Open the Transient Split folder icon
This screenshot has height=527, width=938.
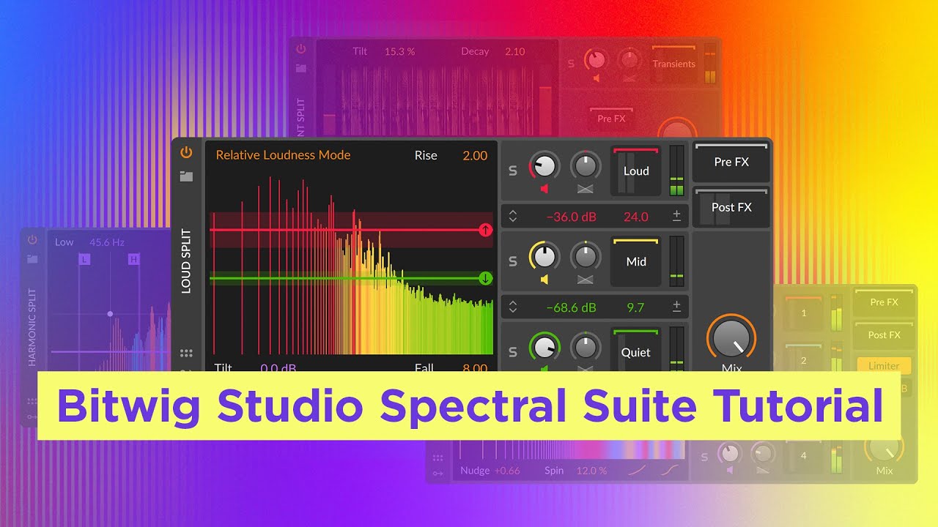[301, 68]
